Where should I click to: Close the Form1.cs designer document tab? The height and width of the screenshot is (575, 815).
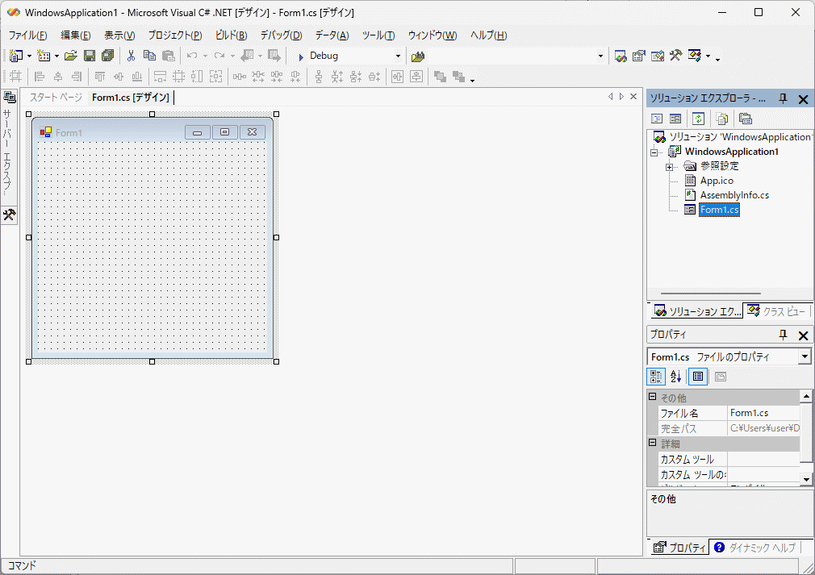(633, 97)
